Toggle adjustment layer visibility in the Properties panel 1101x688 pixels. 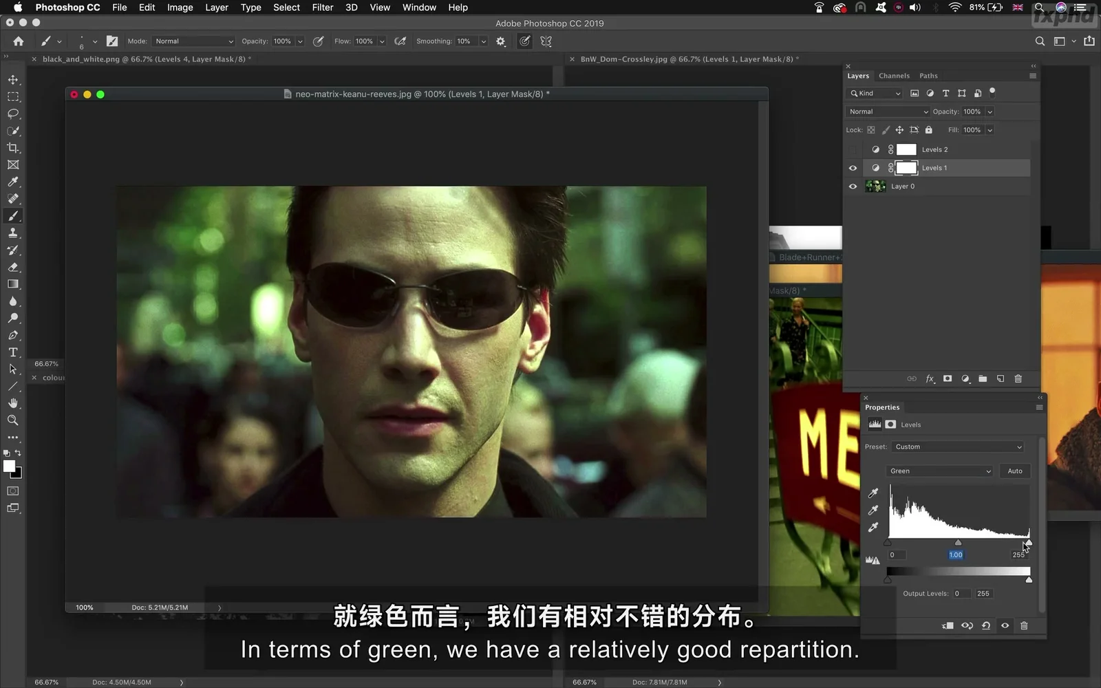1005,626
